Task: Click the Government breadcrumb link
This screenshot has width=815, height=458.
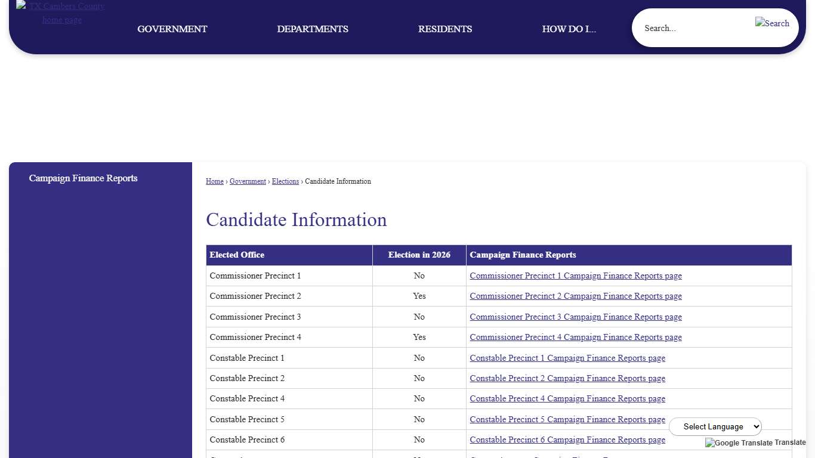Action: tap(248, 181)
